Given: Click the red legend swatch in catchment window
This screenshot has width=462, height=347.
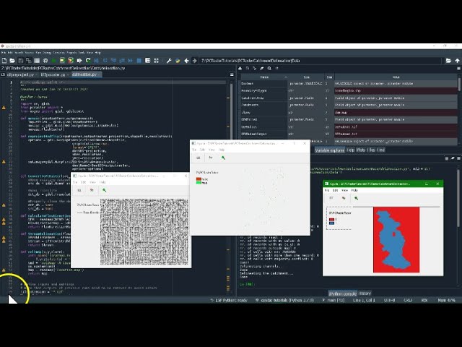Looking at the screenshot, I should click(332, 220).
